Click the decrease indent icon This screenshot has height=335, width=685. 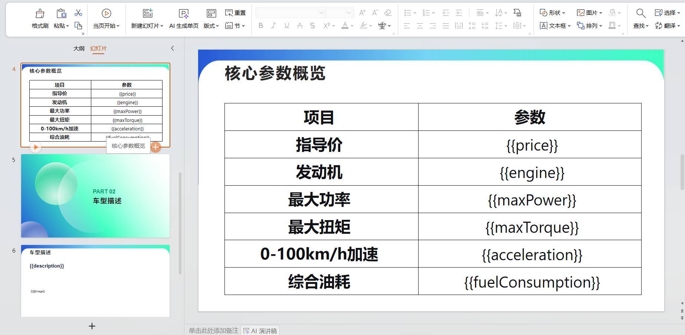click(x=446, y=13)
